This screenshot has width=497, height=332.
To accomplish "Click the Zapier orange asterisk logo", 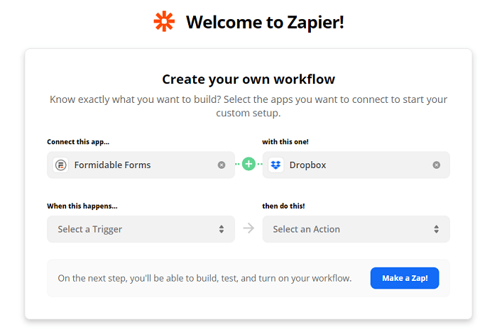I will click(x=164, y=21).
